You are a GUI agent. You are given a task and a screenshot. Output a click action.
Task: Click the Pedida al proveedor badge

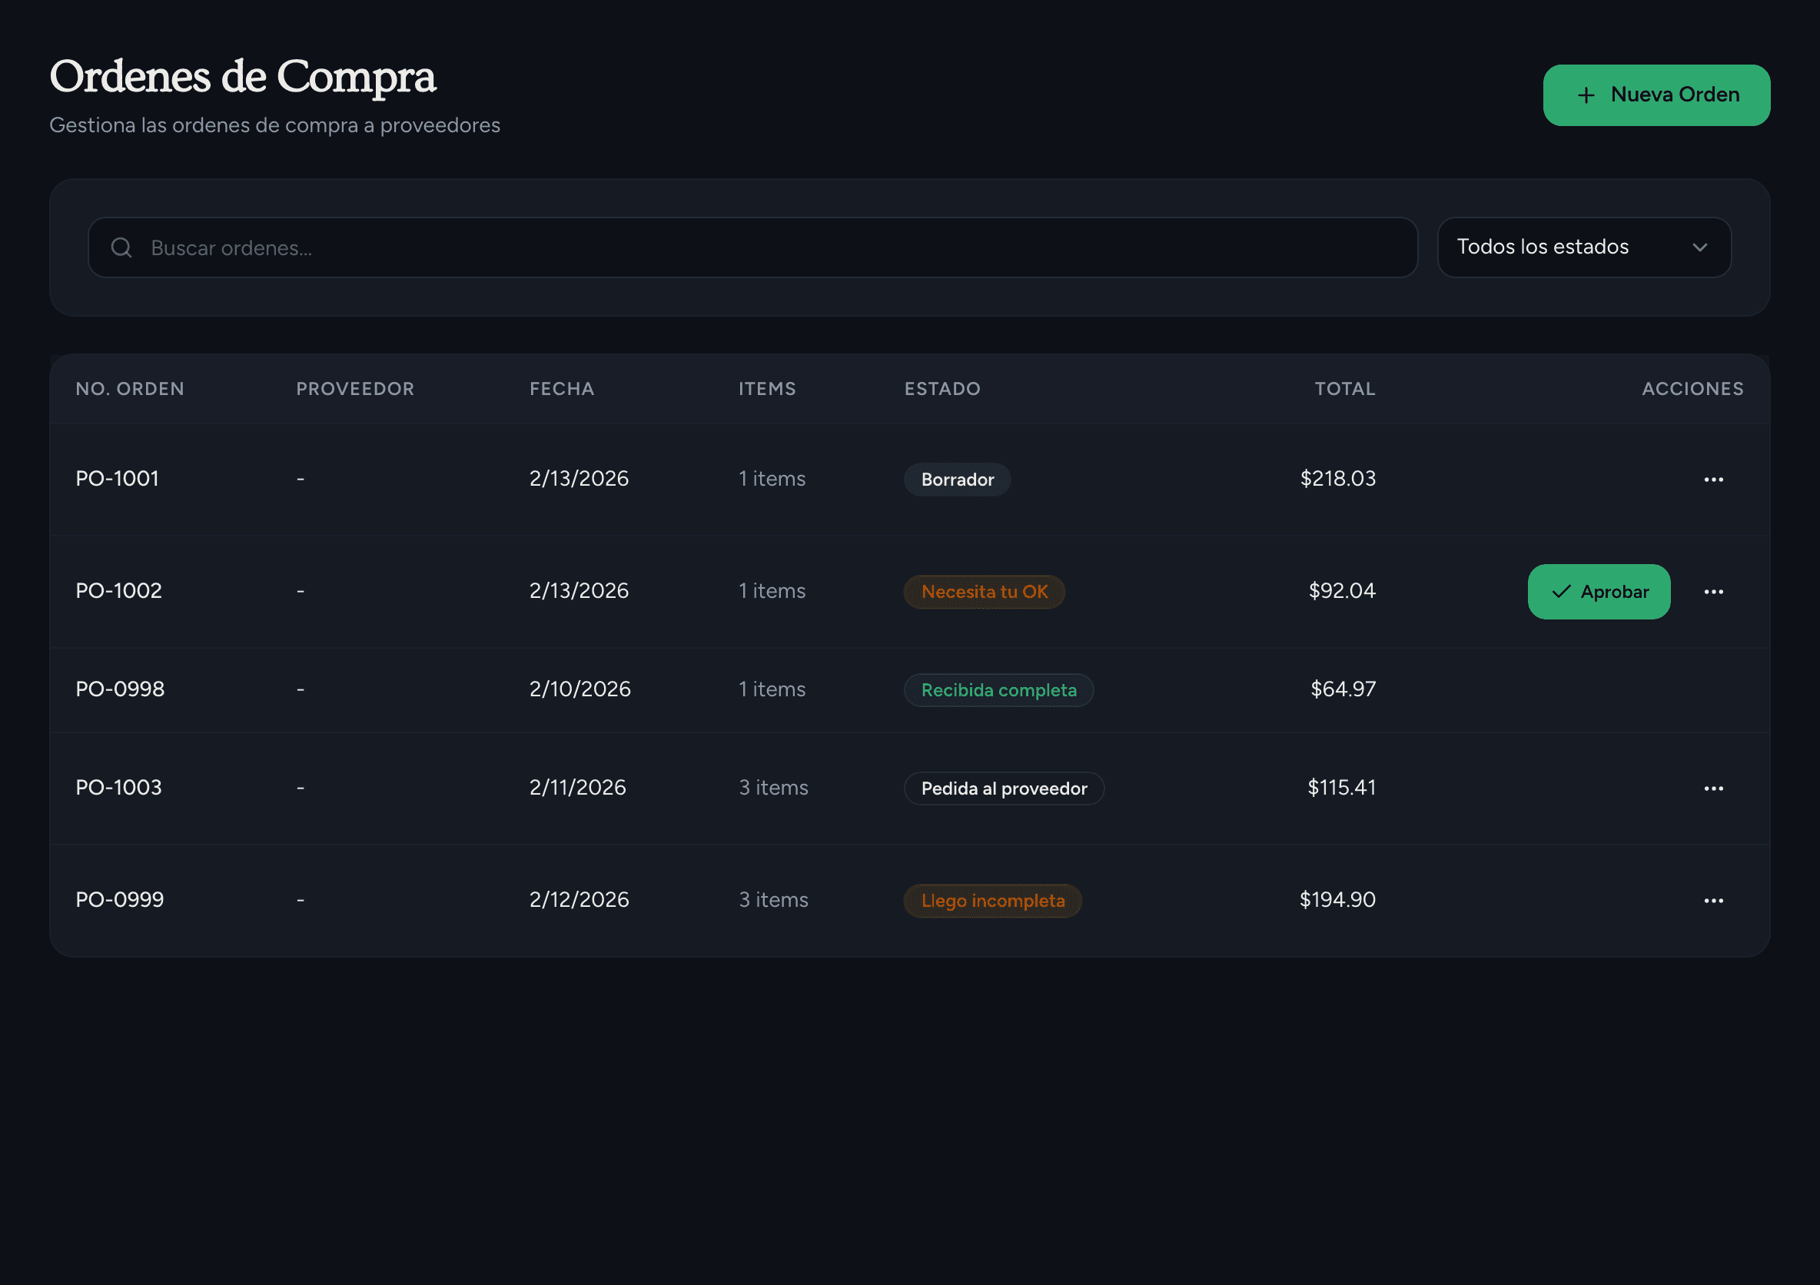(x=1004, y=789)
